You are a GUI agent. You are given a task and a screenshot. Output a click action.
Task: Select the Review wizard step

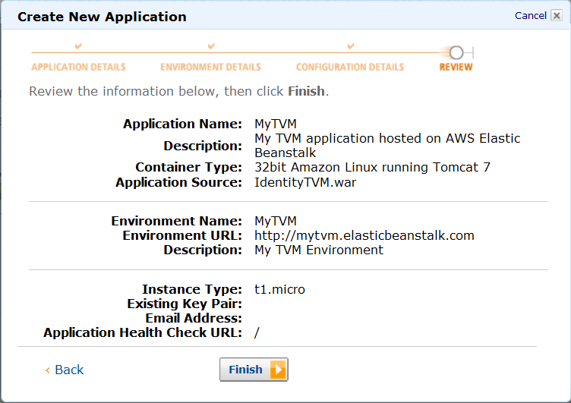coord(456,67)
